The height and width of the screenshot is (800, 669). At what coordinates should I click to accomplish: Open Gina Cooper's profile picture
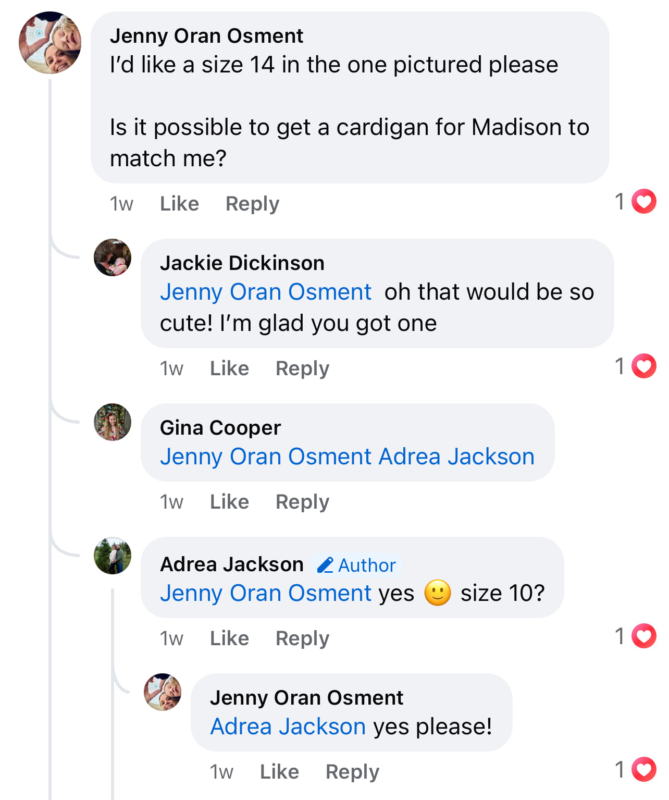(113, 422)
